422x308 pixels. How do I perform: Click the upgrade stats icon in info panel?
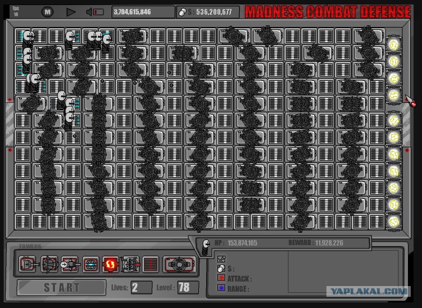click(221, 259)
